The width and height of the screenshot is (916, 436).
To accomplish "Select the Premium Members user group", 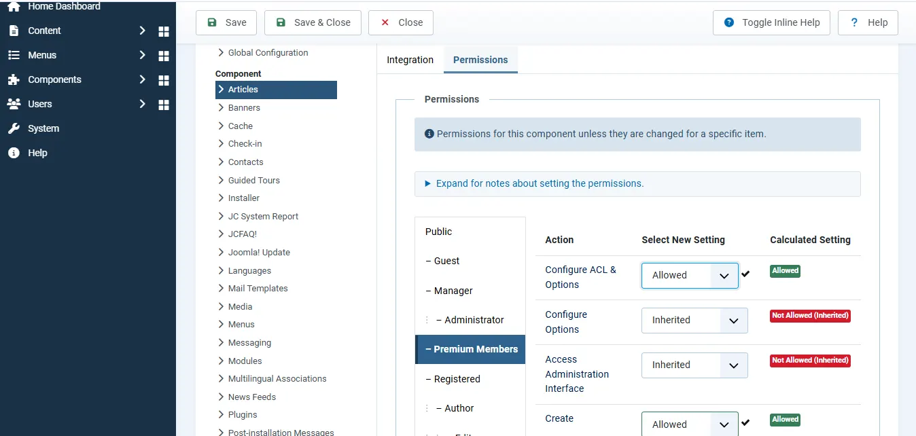I will pos(470,349).
